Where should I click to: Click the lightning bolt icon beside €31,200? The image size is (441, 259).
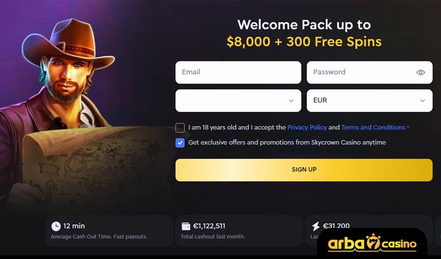[x=315, y=226]
